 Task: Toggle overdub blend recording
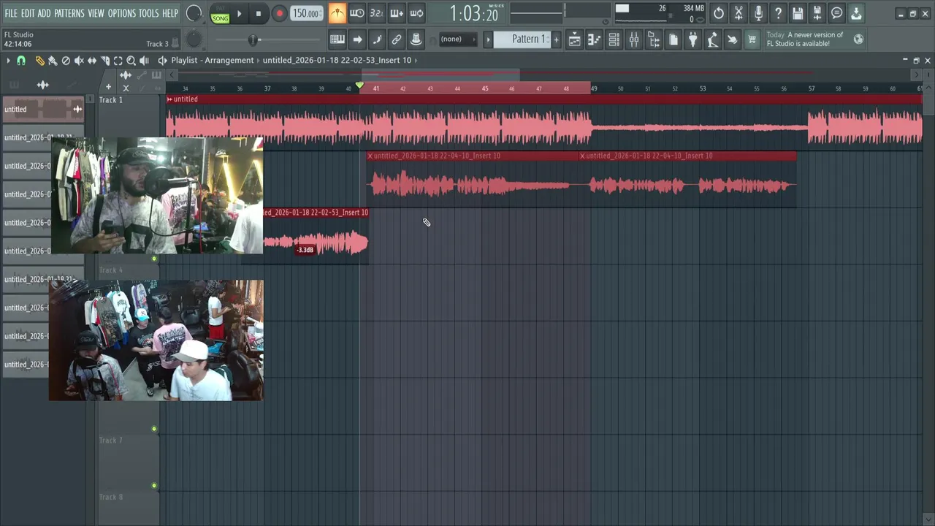tap(397, 13)
